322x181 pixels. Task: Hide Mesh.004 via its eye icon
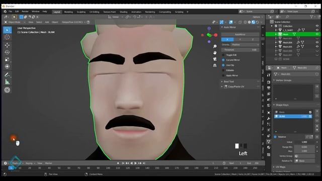(x=317, y=42)
